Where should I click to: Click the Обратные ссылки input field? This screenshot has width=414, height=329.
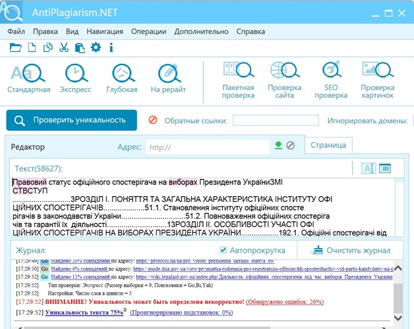276,120
